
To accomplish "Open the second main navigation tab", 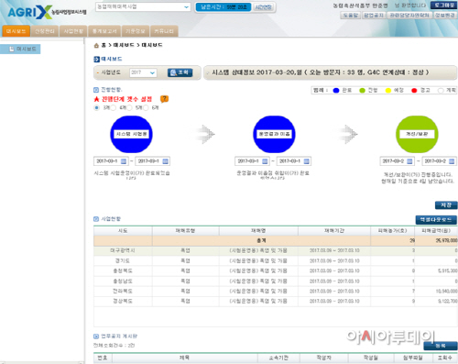I will pos(45,31).
